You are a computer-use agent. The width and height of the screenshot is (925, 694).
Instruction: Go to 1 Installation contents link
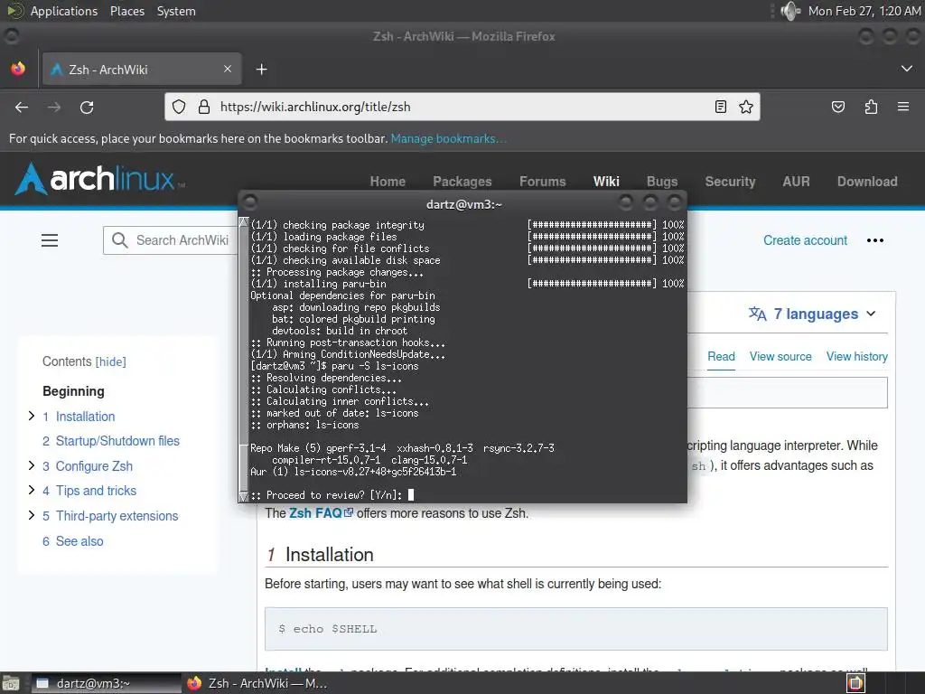coord(79,417)
